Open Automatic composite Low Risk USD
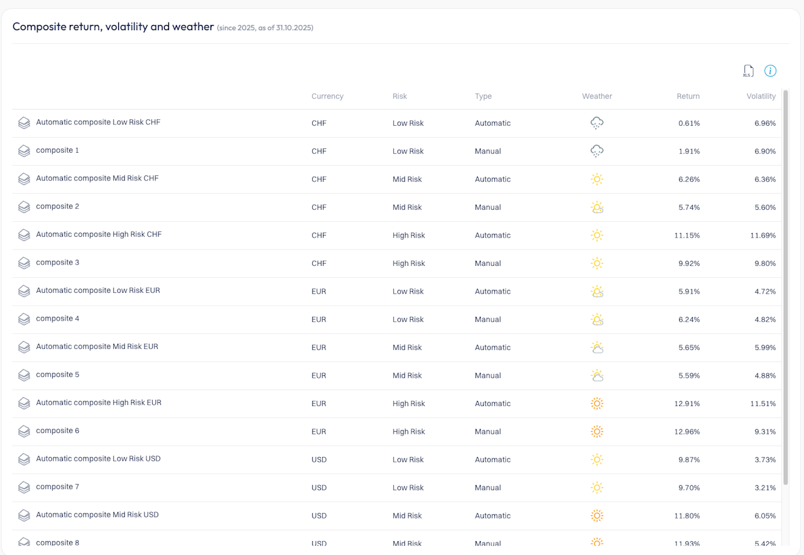 [x=98, y=459]
